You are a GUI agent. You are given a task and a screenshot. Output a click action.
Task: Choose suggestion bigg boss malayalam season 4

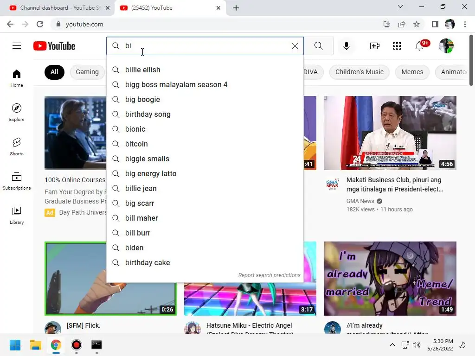click(205, 84)
